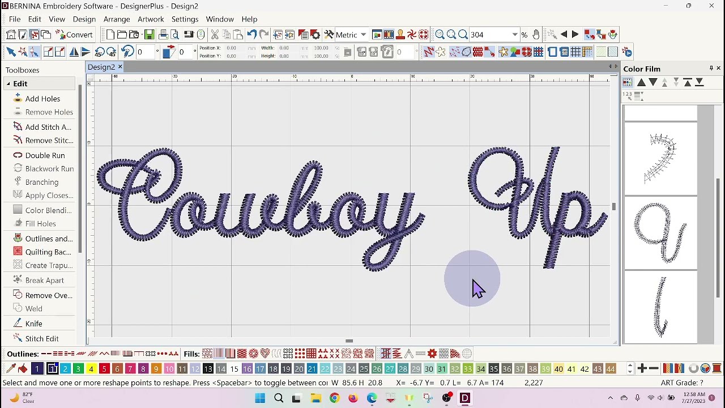The width and height of the screenshot is (725, 408).
Task: Click the Color Film move-up triangle
Action: pos(641,83)
